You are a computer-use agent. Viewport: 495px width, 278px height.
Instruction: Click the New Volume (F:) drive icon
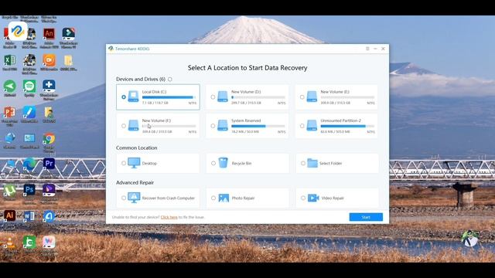133,125
